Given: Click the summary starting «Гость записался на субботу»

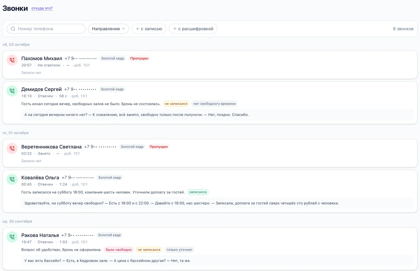Looking at the screenshot, I should [x=103, y=192].
